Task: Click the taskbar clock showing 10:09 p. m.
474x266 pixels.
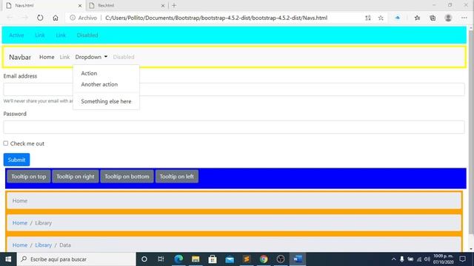Action: [444, 259]
